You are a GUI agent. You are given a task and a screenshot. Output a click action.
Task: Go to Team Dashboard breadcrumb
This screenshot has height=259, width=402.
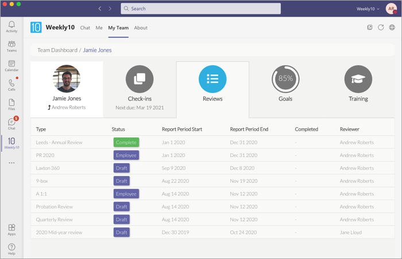[57, 50]
